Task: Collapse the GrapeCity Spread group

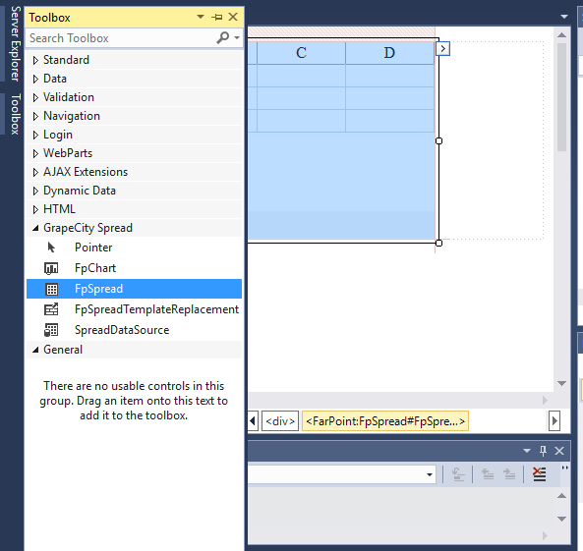Action: click(35, 228)
